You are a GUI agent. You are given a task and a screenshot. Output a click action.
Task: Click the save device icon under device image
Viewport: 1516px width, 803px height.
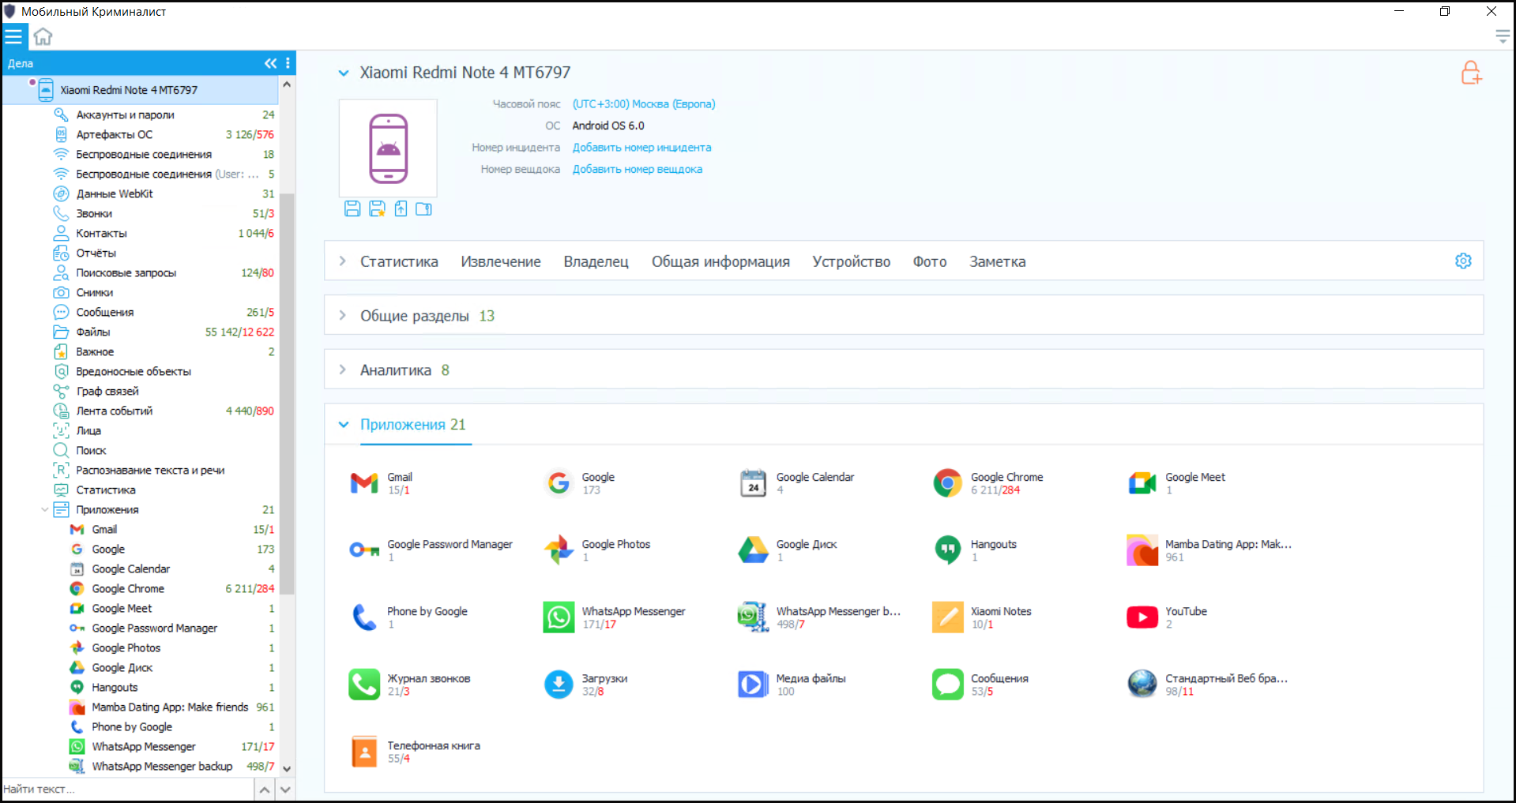point(352,208)
